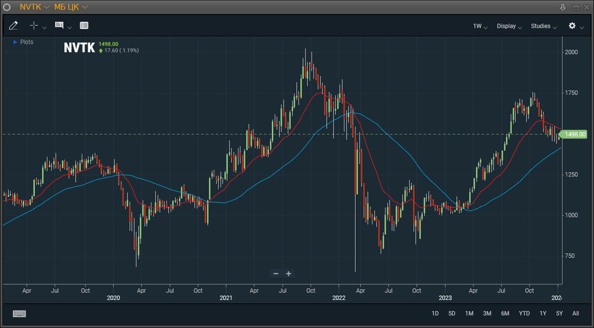Click the 2020 year label on time axis
Viewport: 594px width, 328px height.
click(x=113, y=298)
